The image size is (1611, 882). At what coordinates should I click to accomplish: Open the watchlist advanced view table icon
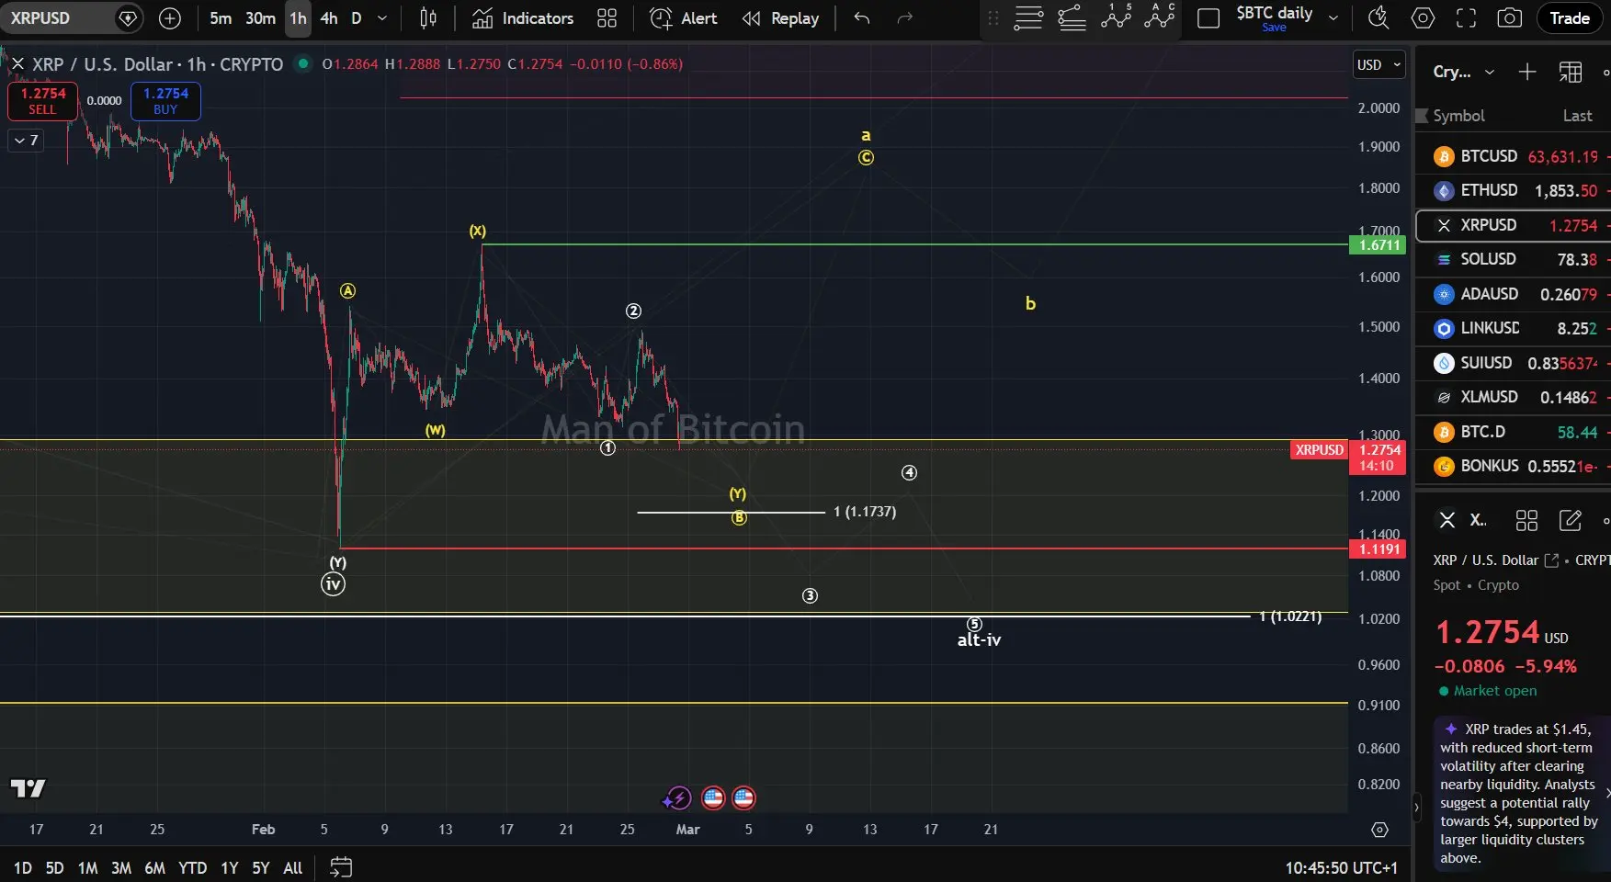(1571, 72)
